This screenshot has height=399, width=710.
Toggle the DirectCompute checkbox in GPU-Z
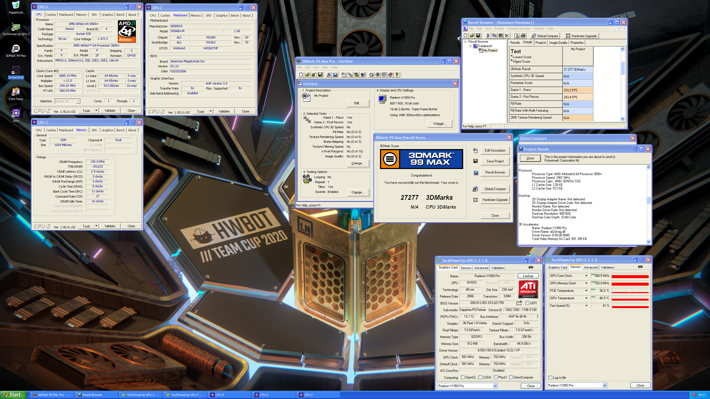(x=511, y=377)
